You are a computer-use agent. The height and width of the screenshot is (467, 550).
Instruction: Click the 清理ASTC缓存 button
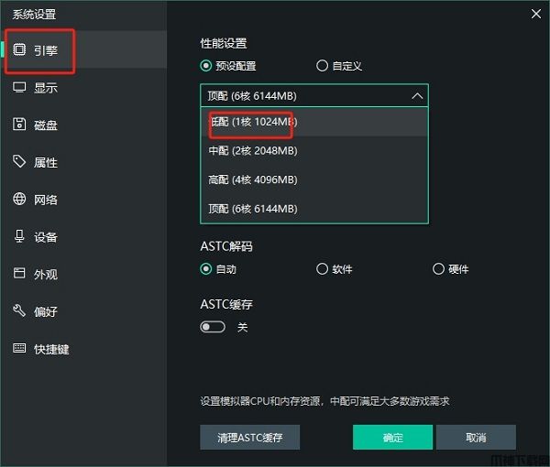(249, 438)
